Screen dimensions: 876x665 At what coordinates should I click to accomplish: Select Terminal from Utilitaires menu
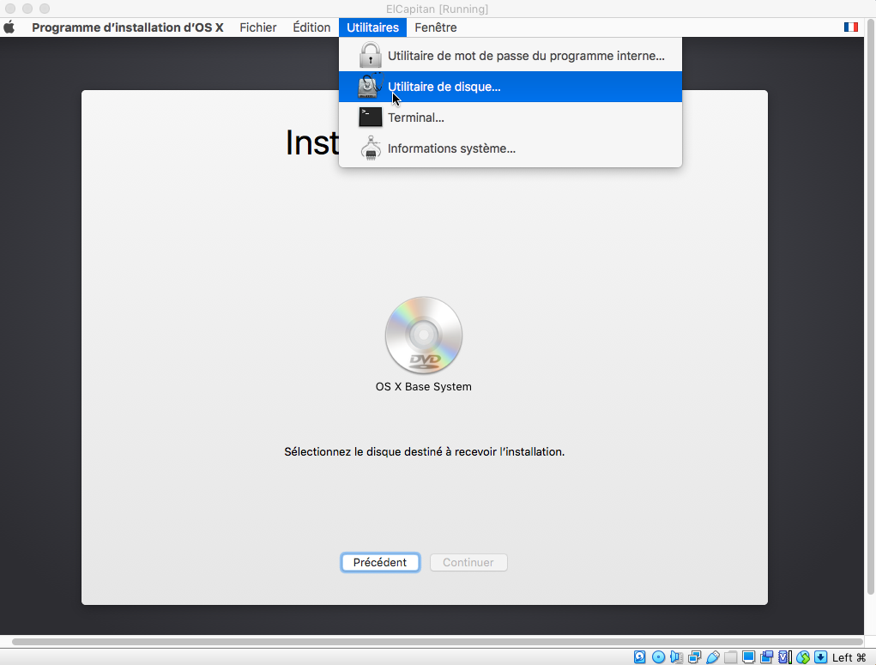pos(510,118)
